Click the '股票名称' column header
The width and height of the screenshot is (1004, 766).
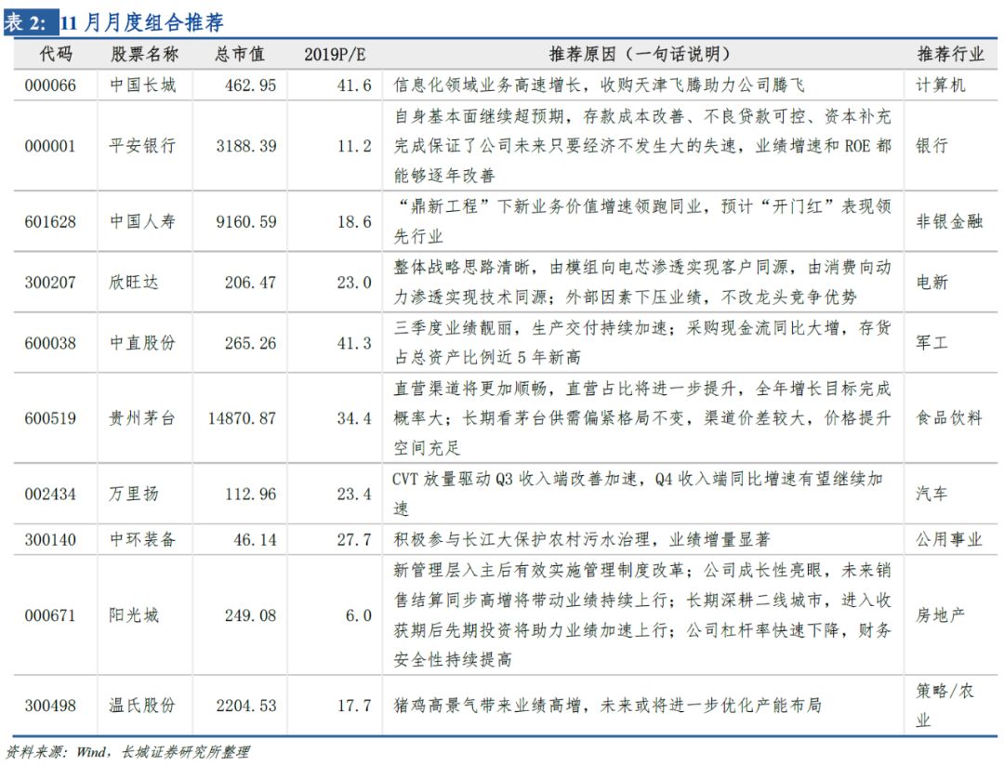click(144, 55)
